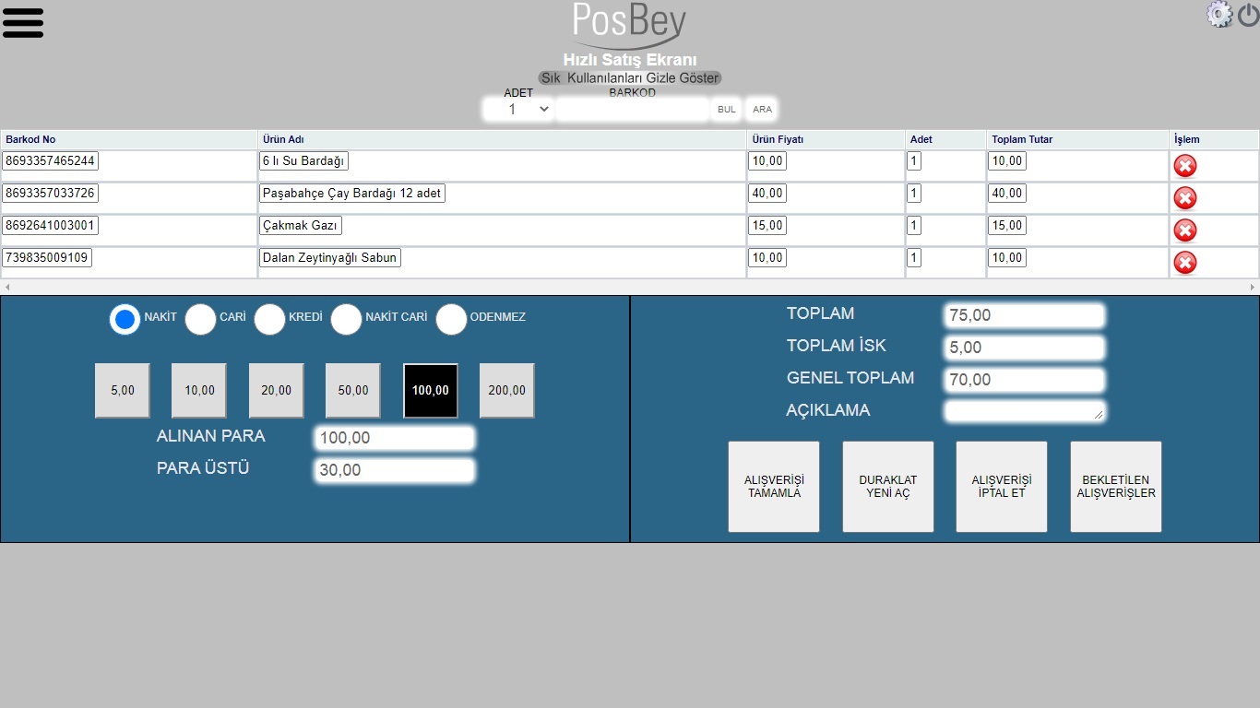The height and width of the screenshot is (708, 1260).
Task: Click the AÇIKLAMA text field
Action: click(x=1024, y=411)
